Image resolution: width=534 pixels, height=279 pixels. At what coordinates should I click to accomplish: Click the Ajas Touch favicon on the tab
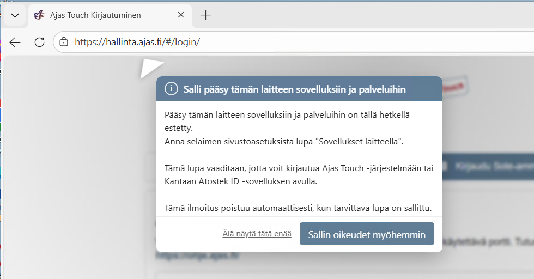[x=39, y=15]
